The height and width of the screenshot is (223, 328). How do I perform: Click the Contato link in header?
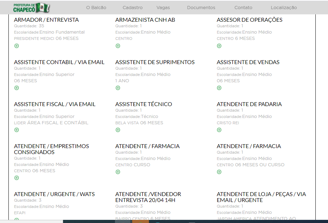pyautogui.click(x=243, y=7)
